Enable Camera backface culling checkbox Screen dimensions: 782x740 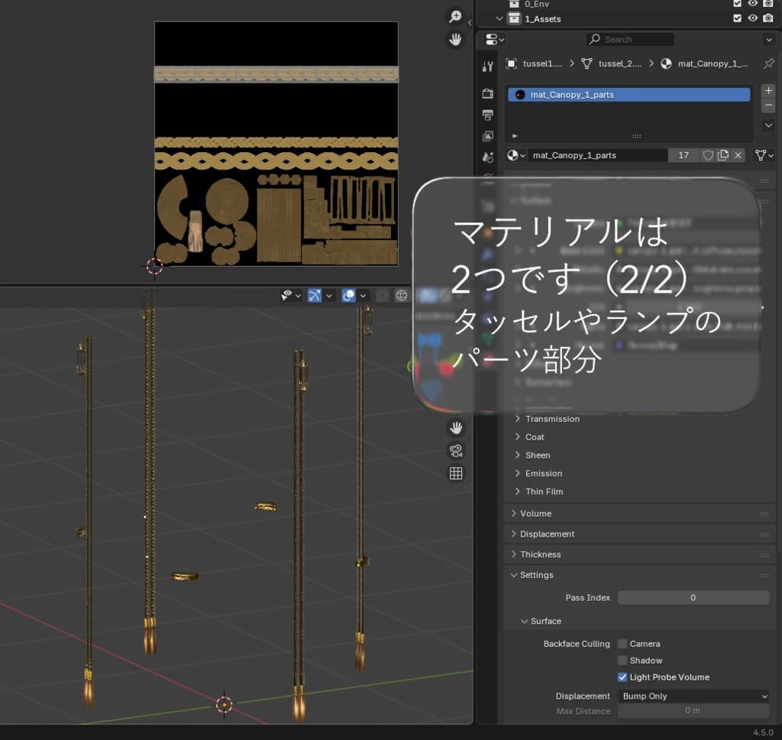point(622,644)
